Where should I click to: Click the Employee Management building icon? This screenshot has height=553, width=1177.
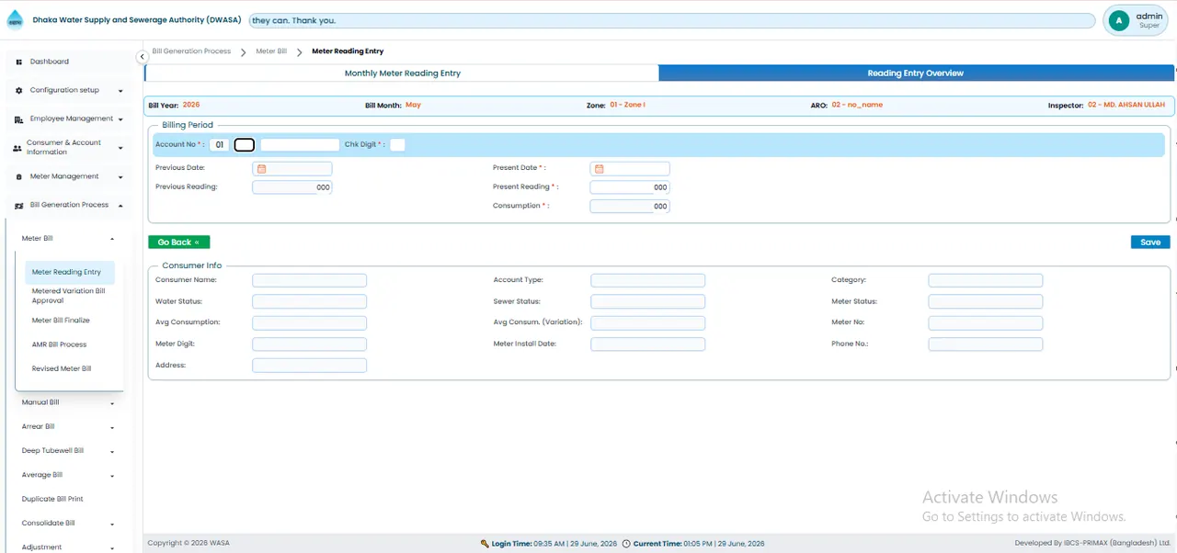19,119
